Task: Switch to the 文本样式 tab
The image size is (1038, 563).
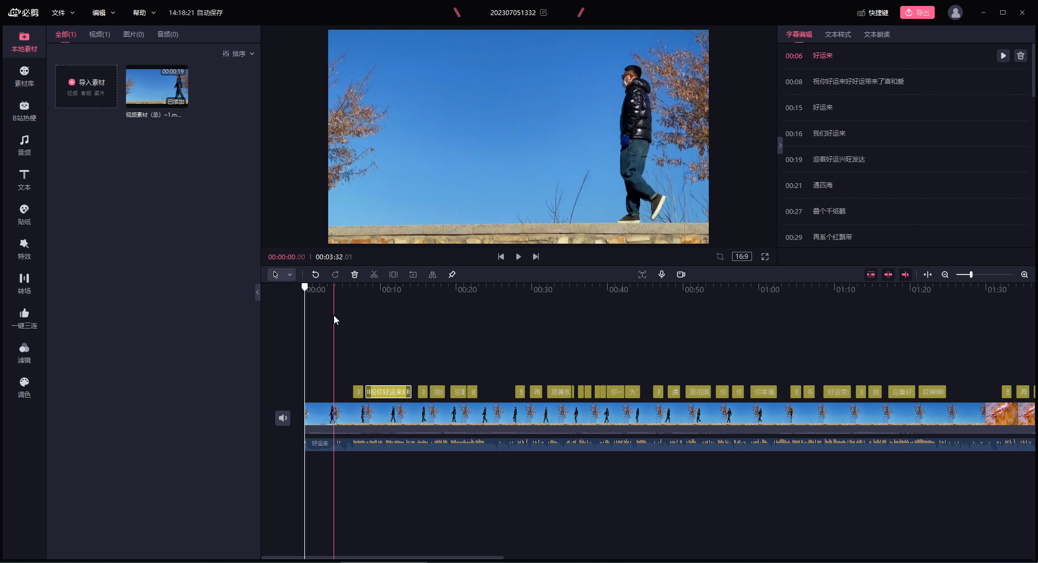Action: tap(837, 34)
